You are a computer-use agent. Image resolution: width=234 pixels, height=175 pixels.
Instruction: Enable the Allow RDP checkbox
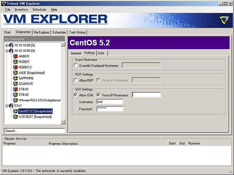(x=76, y=80)
